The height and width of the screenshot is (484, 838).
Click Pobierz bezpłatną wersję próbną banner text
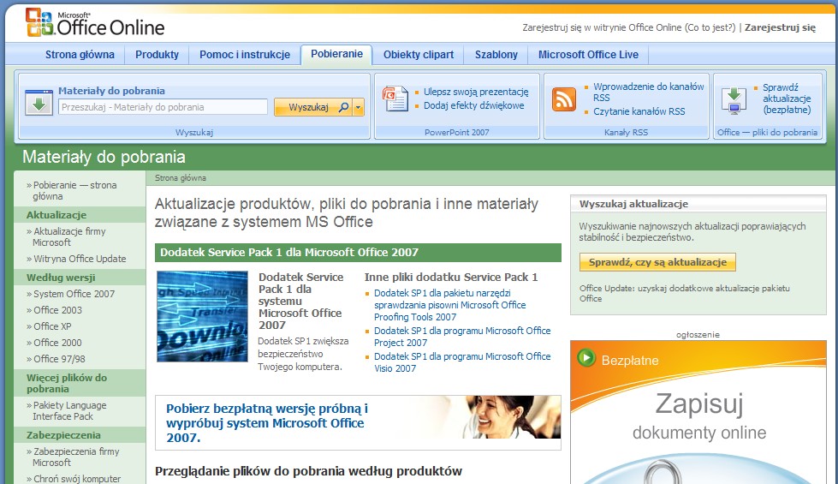coord(267,423)
